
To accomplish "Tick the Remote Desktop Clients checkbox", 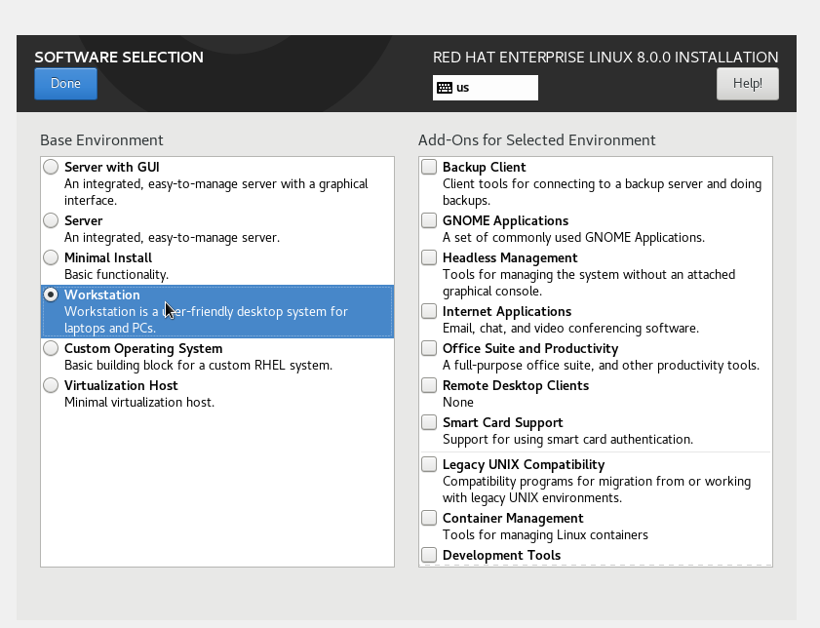I will click(x=429, y=386).
